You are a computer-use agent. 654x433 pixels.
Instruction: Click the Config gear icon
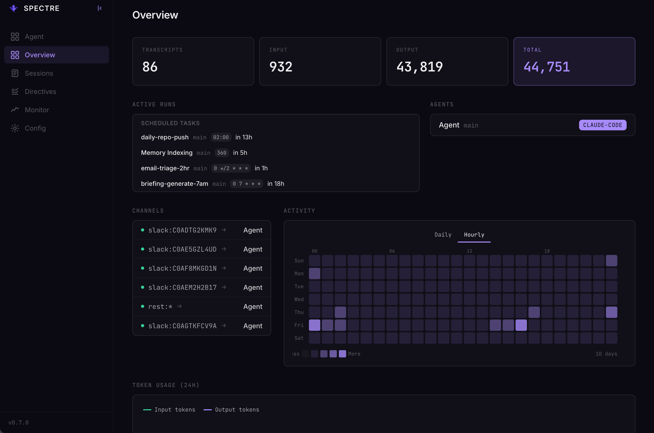pos(15,128)
